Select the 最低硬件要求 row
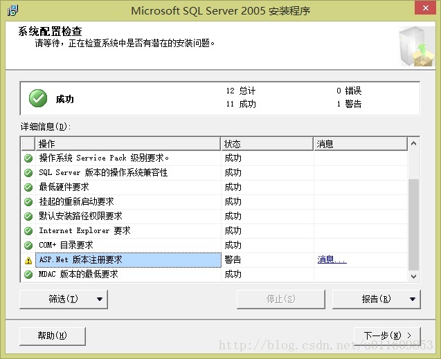Screen dimensions: 441x359 (215, 187)
